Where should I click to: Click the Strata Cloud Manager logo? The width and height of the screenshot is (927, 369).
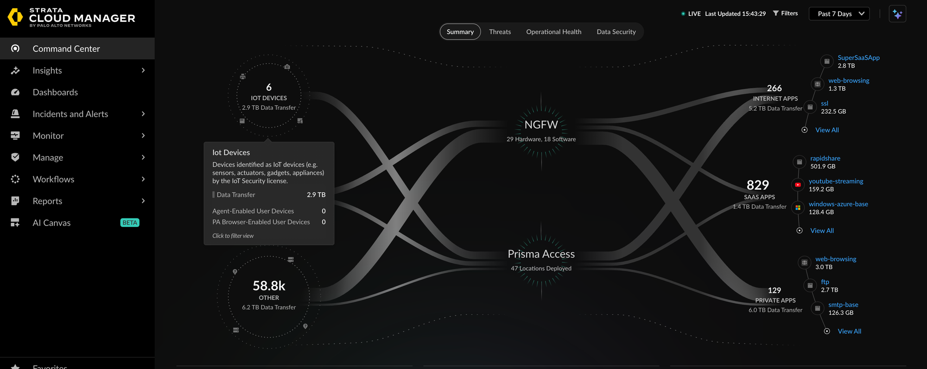pyautogui.click(x=71, y=18)
